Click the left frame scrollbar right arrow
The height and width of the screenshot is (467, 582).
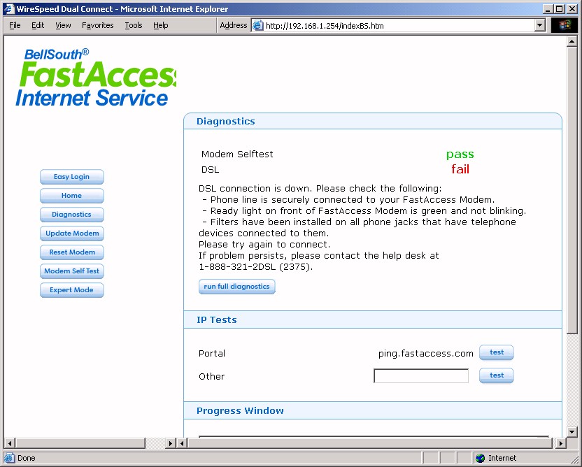click(171, 443)
